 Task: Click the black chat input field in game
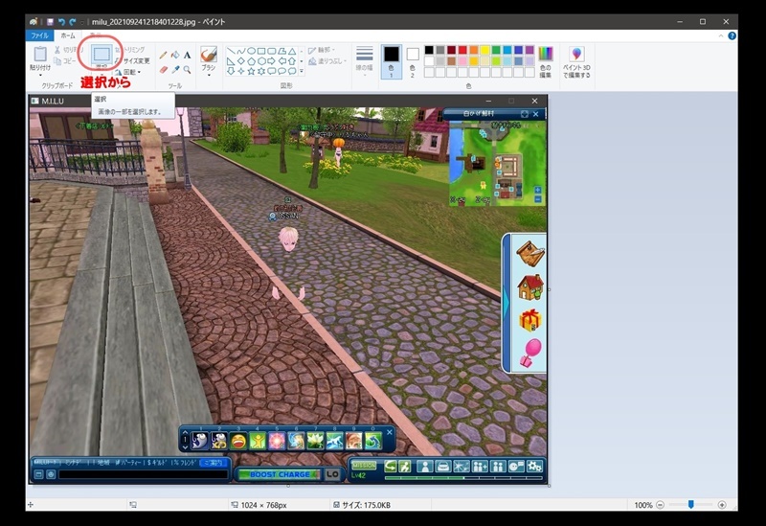pos(143,474)
